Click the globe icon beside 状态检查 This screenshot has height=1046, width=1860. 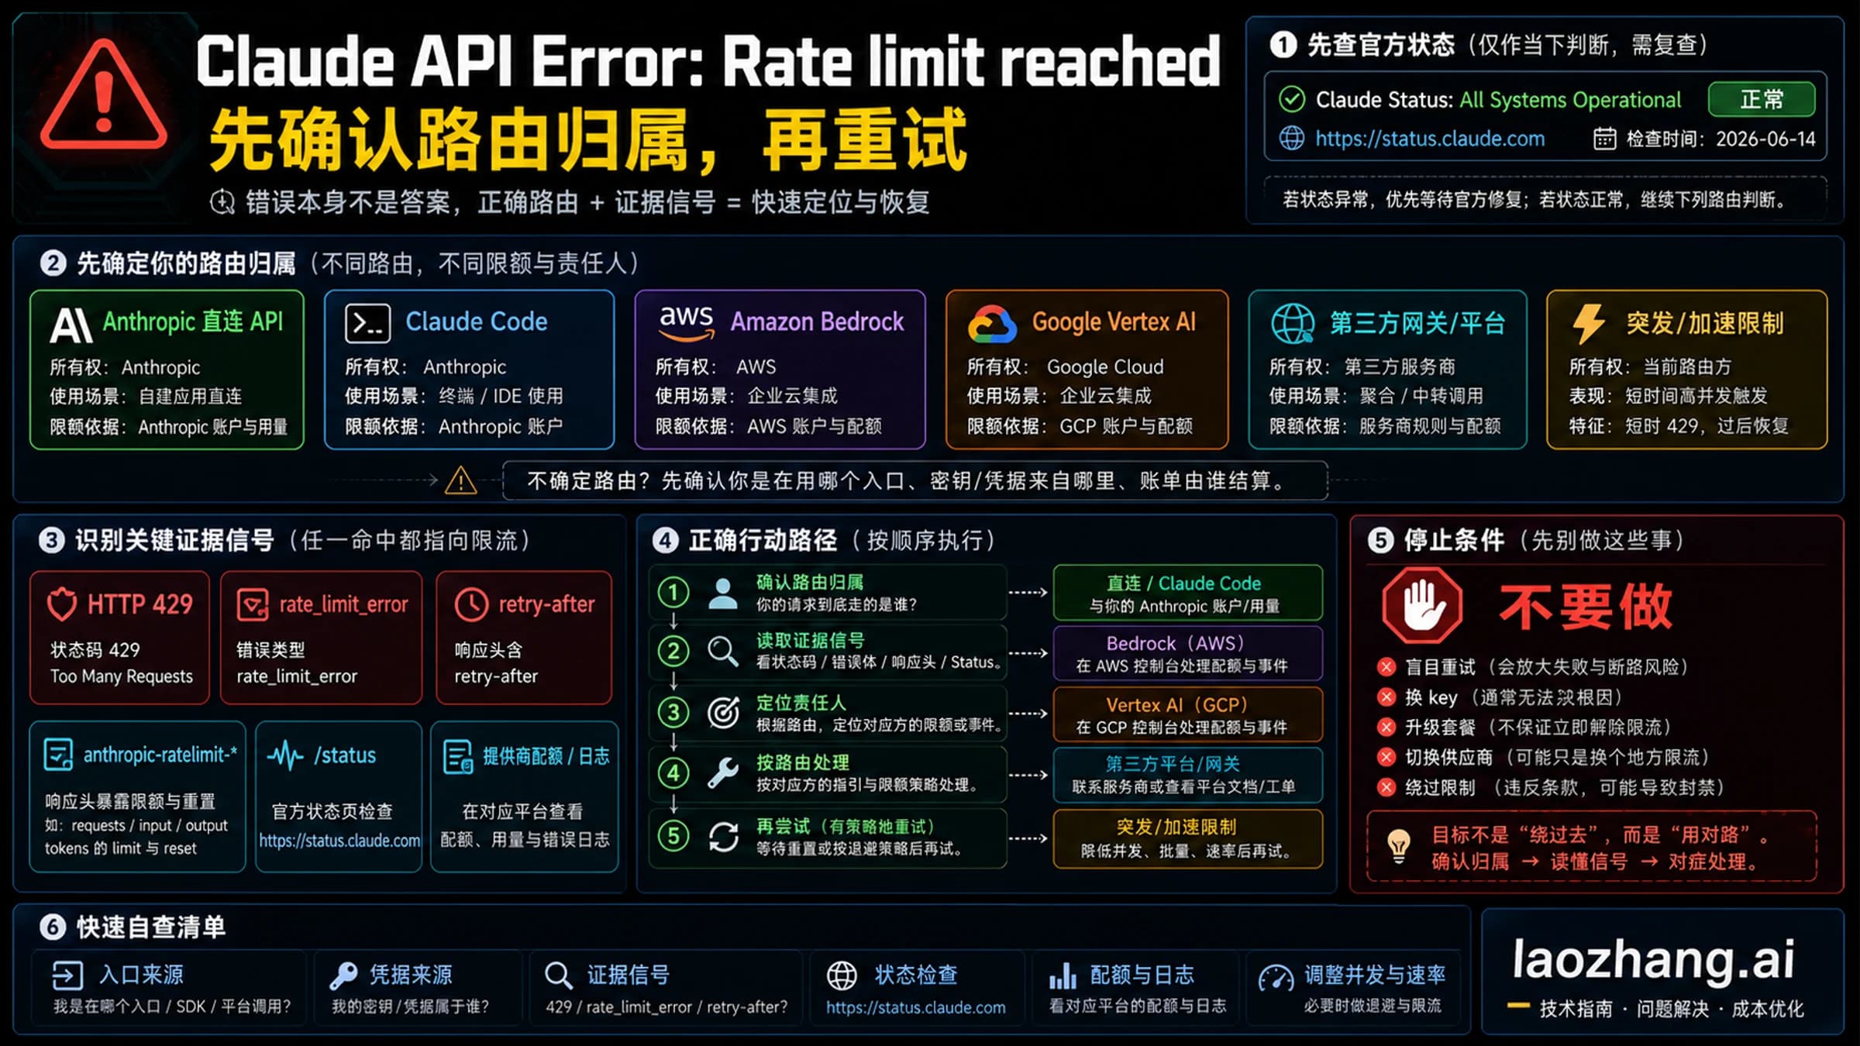tap(842, 975)
